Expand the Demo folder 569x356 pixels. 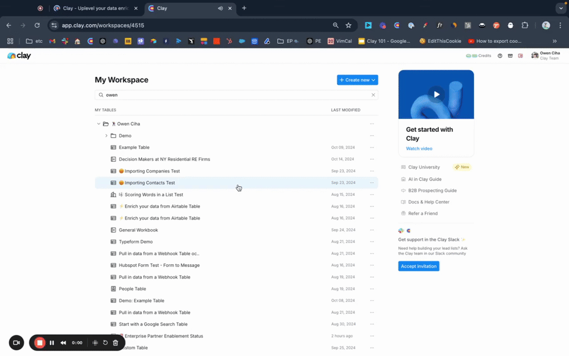click(x=106, y=136)
